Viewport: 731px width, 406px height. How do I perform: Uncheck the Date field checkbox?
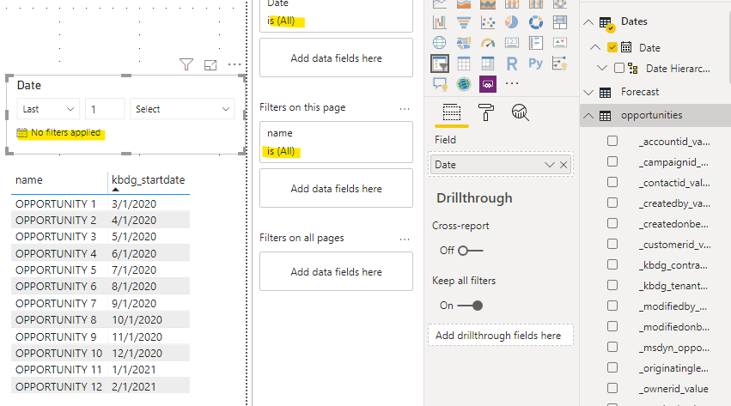(x=612, y=47)
